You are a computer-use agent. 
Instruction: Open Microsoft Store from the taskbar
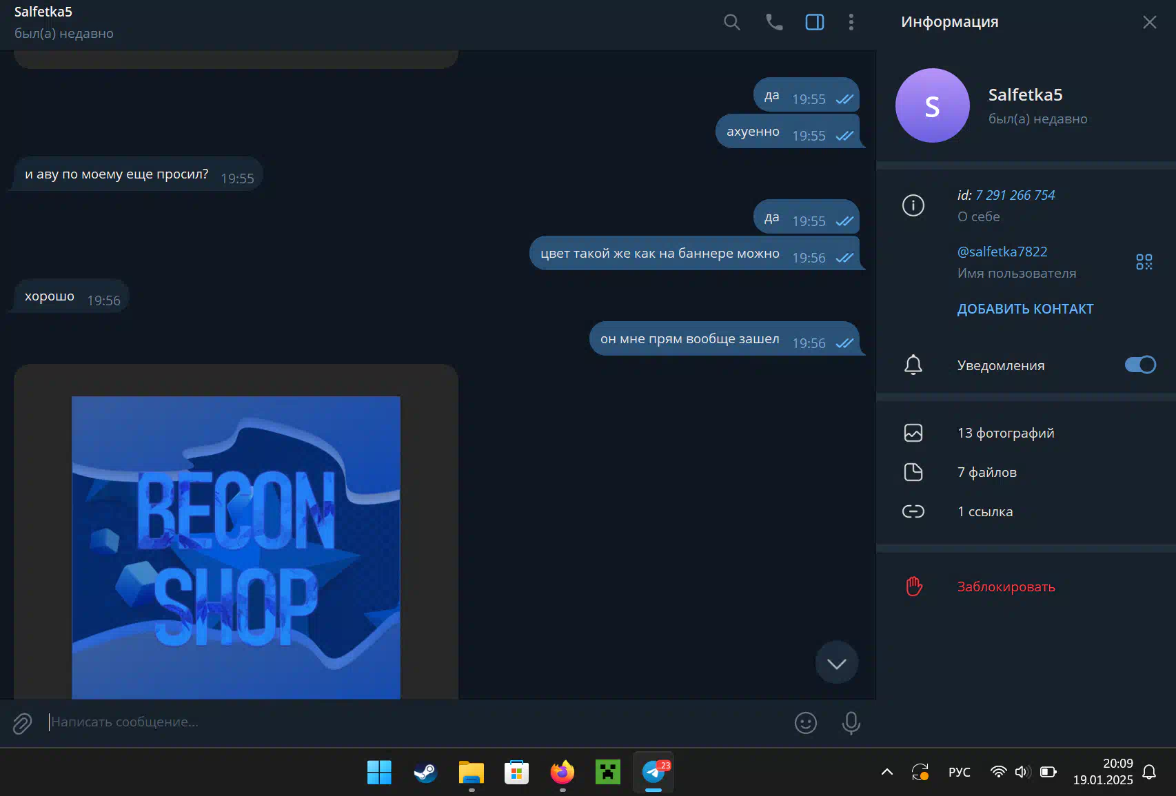[x=516, y=773]
